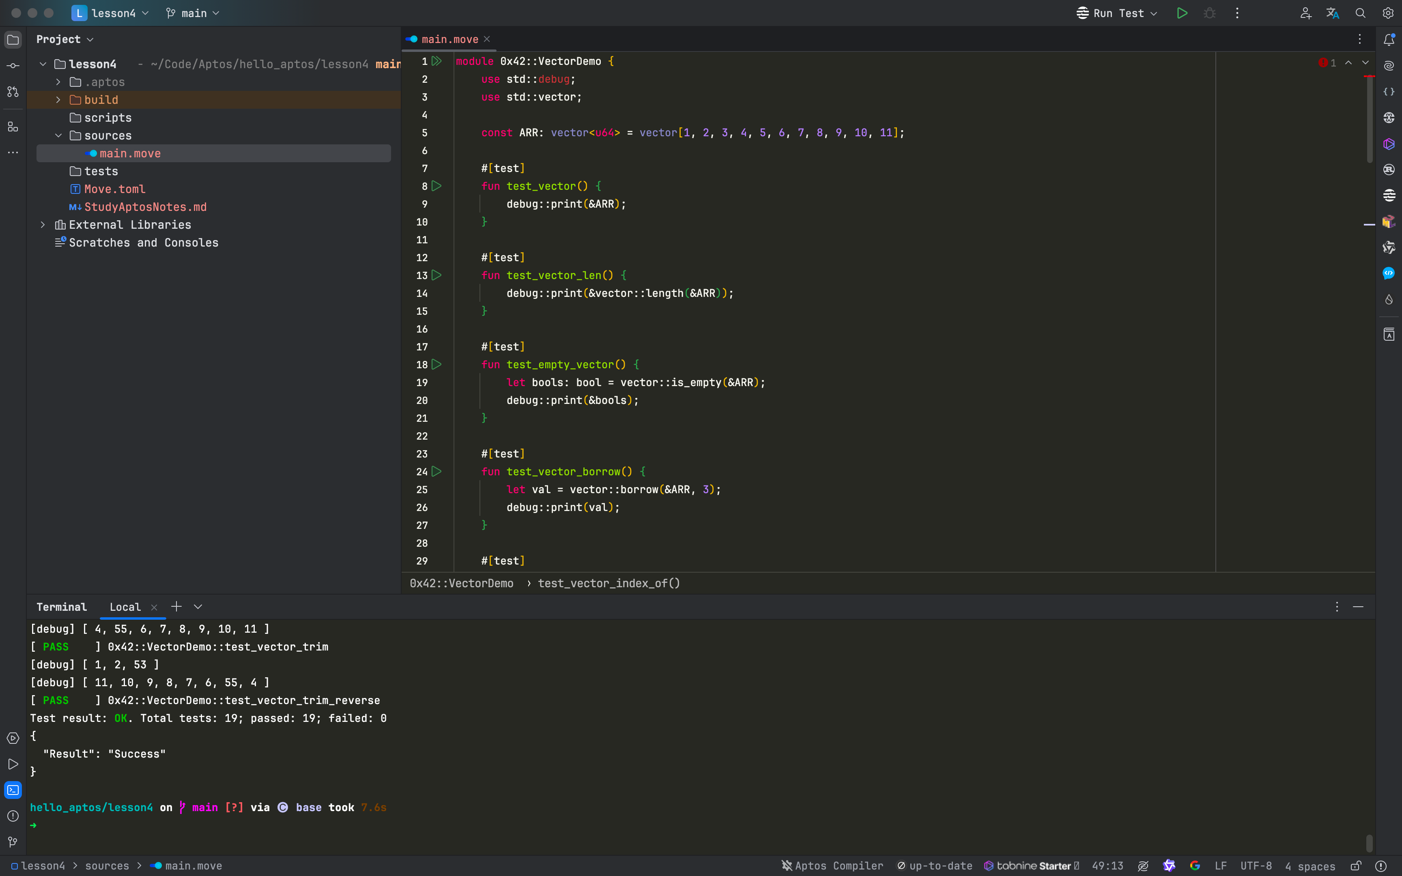Run test_vector from the line 8 gutter icon
This screenshot has height=876, width=1402.
[x=437, y=186]
